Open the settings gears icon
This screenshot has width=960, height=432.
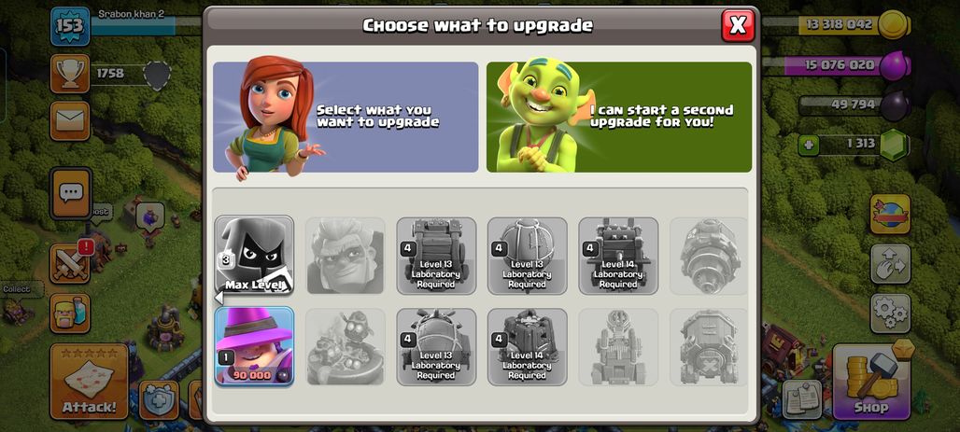[890, 314]
